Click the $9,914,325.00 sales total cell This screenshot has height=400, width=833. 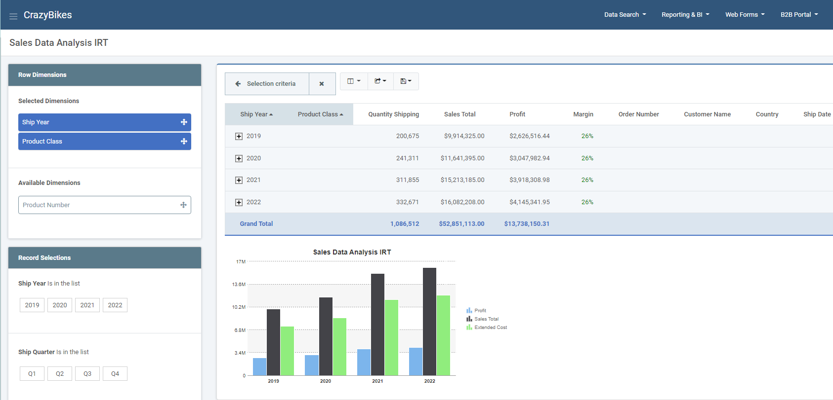464,136
